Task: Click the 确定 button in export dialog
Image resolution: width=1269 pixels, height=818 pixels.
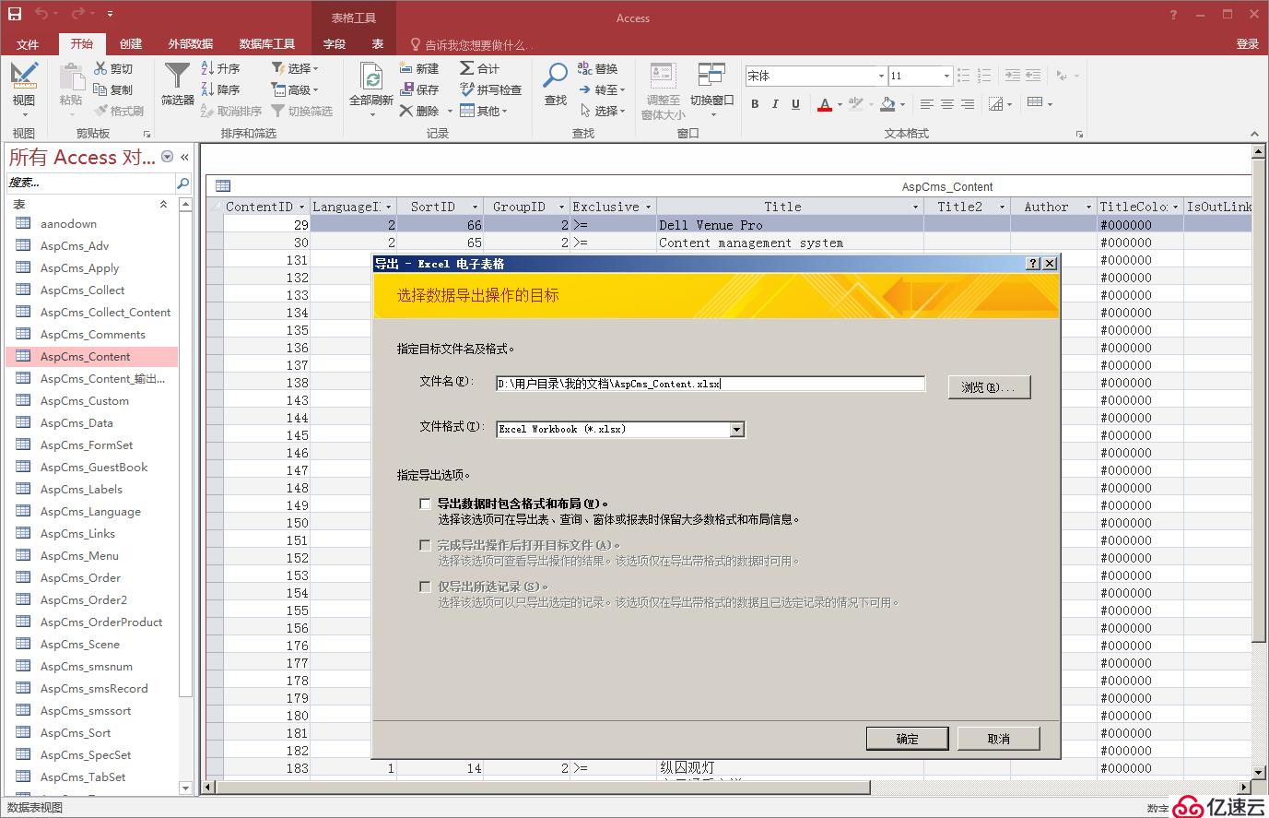Action: point(907,739)
